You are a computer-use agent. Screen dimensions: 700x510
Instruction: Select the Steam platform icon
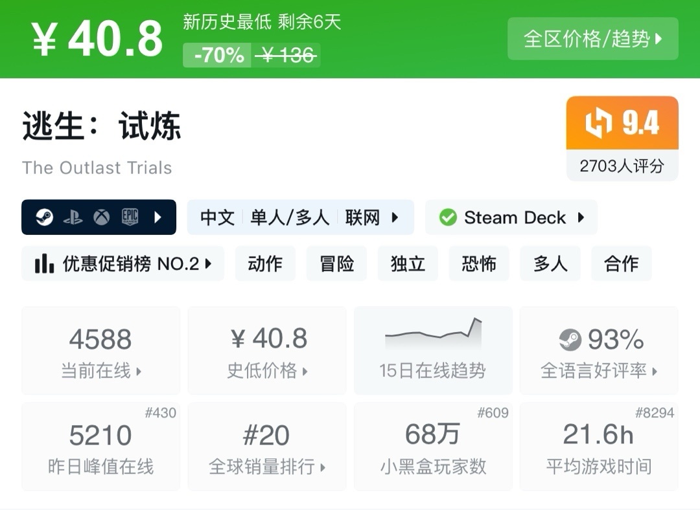coord(46,217)
